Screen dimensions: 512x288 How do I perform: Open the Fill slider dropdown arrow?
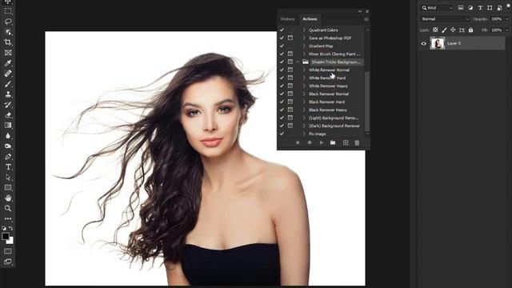tap(506, 30)
